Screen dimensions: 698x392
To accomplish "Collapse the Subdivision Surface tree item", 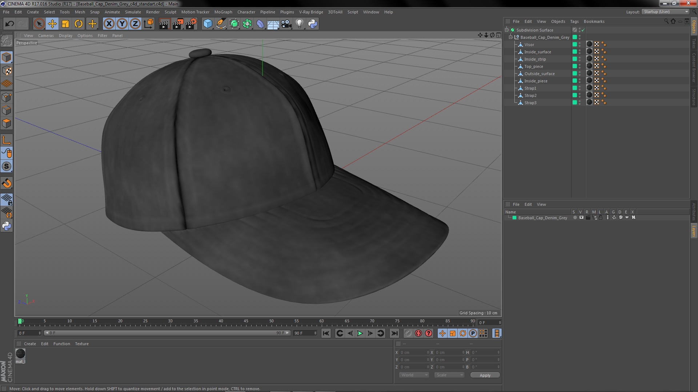I will click(x=506, y=30).
